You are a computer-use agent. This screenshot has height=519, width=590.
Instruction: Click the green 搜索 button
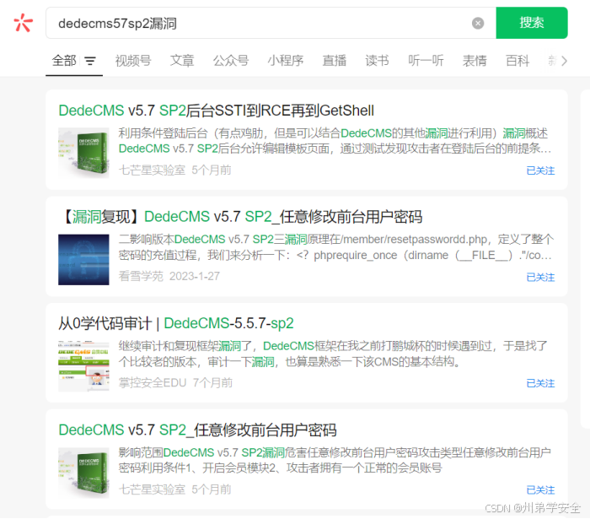coord(531,23)
